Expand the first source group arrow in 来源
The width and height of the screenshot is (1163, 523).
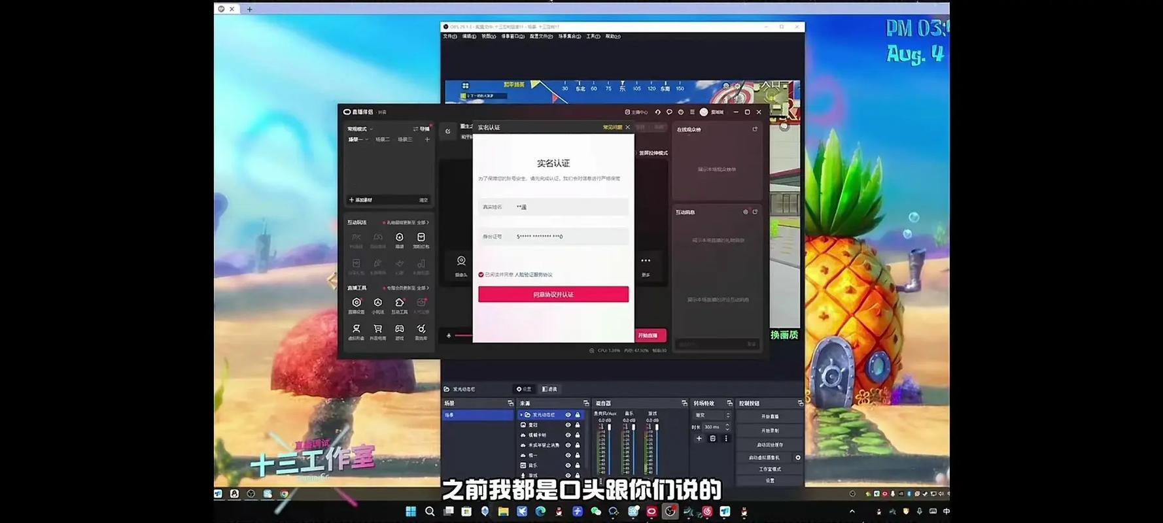[x=521, y=415]
